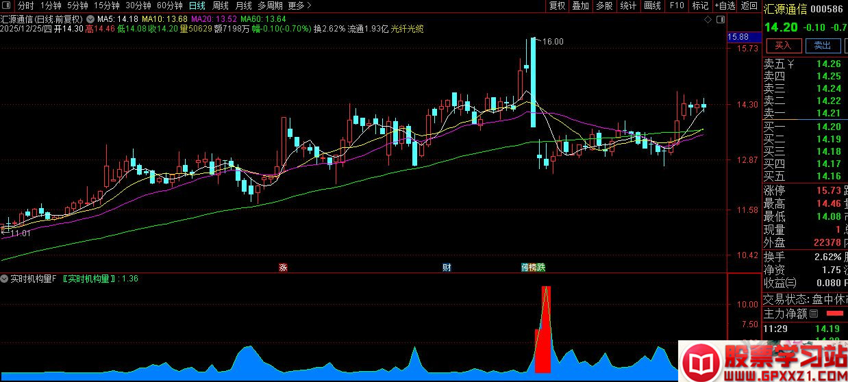Expand the main chart indicator dropdown arrow

[90, 19]
